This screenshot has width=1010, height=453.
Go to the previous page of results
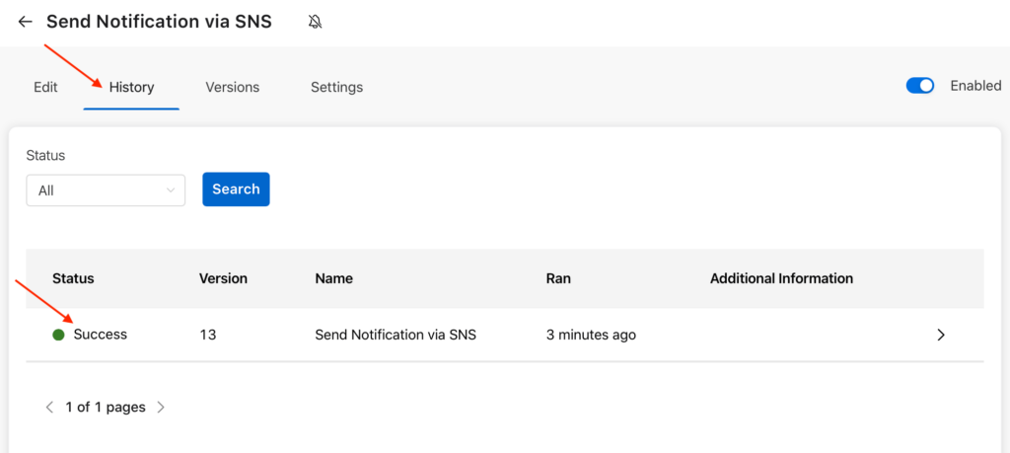click(x=49, y=407)
